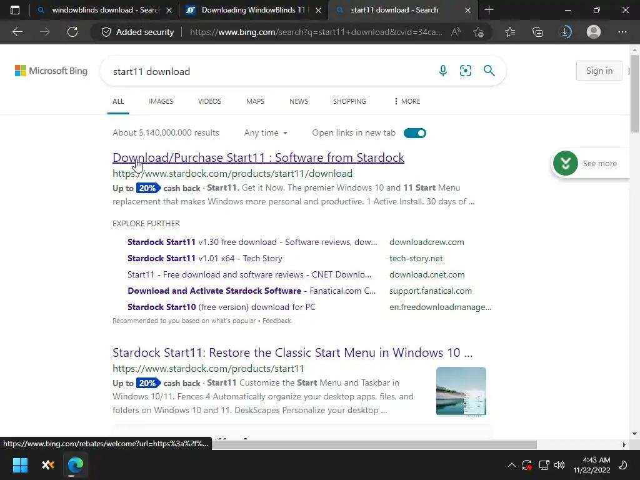The image size is (640, 480).
Task: Click the Added security shield icon
Action: 106,32
